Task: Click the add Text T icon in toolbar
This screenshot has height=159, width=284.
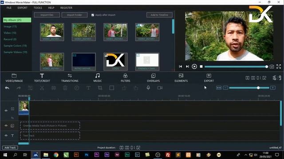Action: tap(88, 88)
